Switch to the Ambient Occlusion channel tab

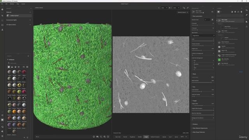pos(155,136)
